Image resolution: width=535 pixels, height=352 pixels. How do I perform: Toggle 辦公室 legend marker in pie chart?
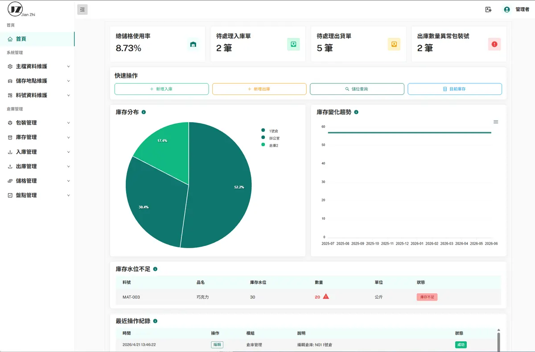click(x=263, y=138)
